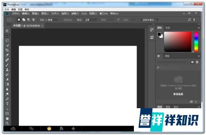
Task: Open the 窗口(W) menu
Action: [x=104, y=13]
